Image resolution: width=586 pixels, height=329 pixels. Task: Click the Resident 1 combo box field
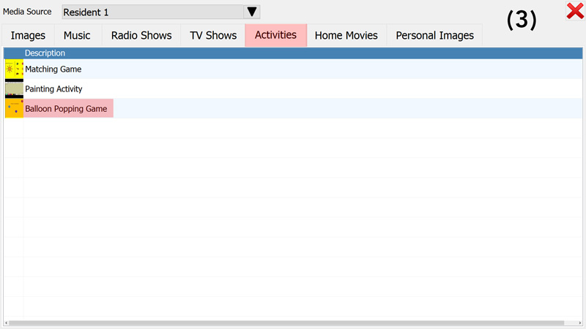(152, 12)
